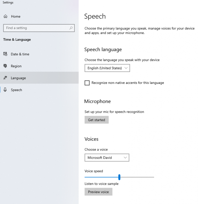The image size is (198, 204).
Task: Click the Preview voice button
Action: point(98,192)
